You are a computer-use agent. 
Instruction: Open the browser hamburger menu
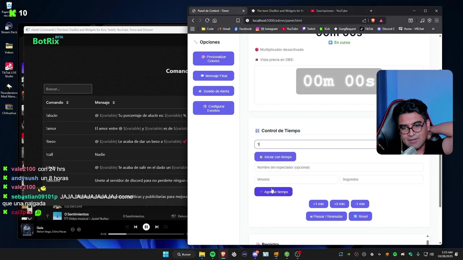click(x=437, y=21)
